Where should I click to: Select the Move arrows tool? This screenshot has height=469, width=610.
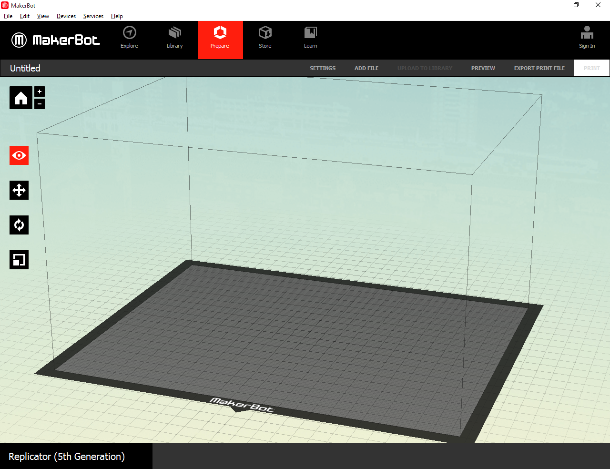(x=19, y=190)
